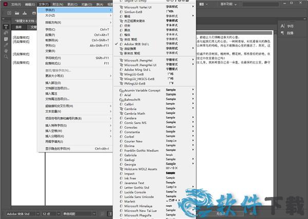Open the font family dropdown in status bar
Viewport: 308px width, 219px height.
click(37, 214)
